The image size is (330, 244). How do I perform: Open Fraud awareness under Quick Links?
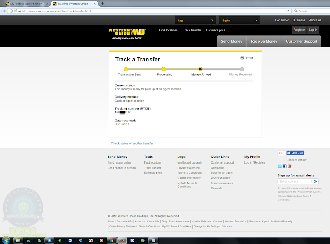coord(222,183)
